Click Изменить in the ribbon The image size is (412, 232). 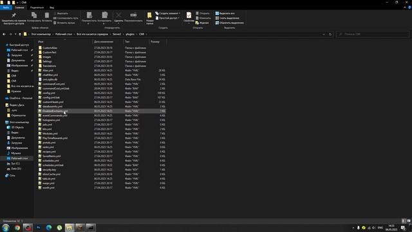203,18
